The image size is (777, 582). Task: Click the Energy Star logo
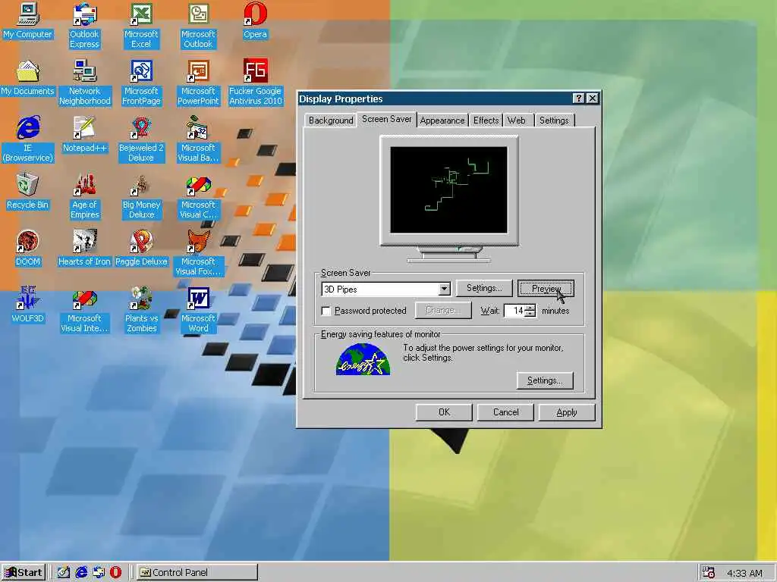coord(363,359)
